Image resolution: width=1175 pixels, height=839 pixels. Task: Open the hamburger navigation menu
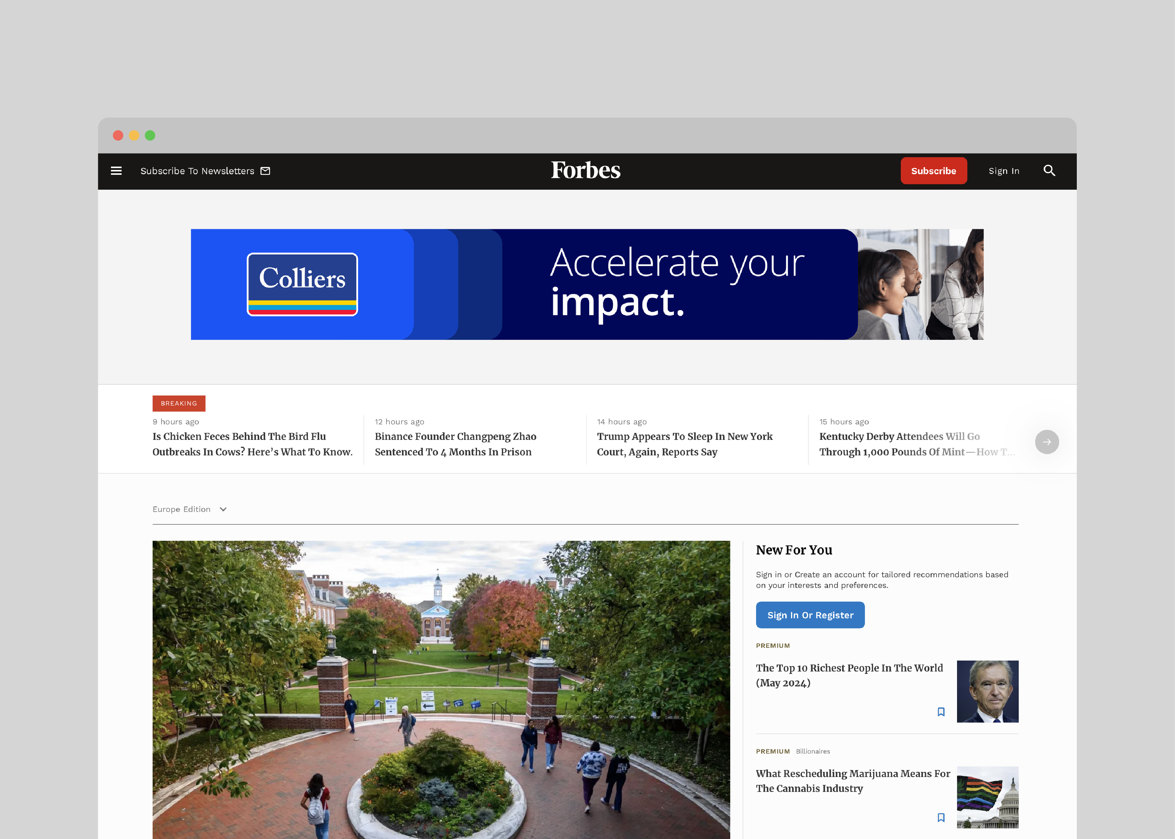(x=116, y=171)
